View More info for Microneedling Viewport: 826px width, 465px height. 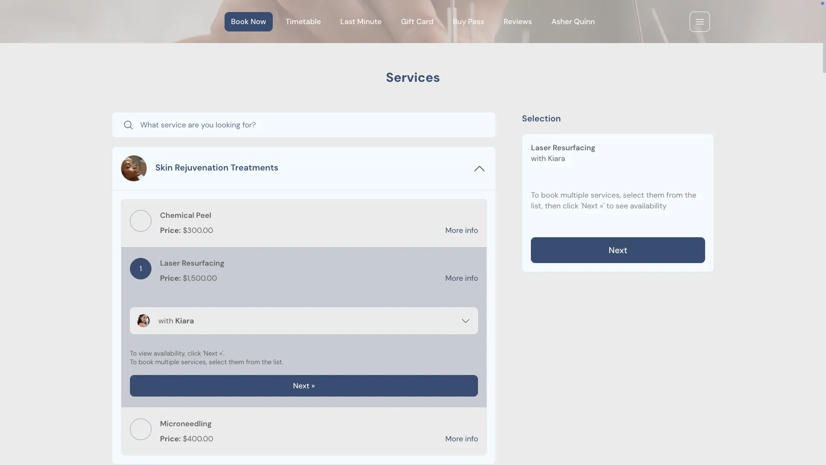point(461,439)
